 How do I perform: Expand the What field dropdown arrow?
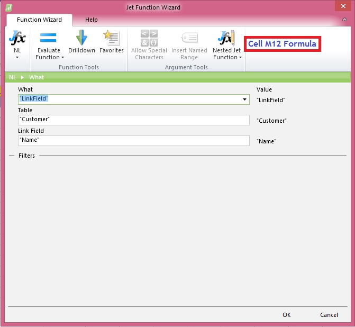(x=244, y=99)
